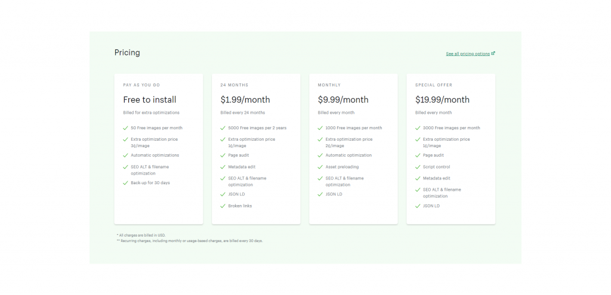Click Page audit text in Special Offer card
This screenshot has width=611, height=295.
pos(433,156)
